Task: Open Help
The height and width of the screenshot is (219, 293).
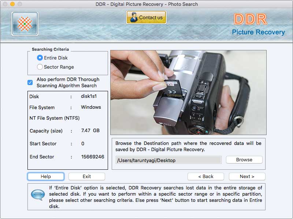Action: tap(46, 176)
